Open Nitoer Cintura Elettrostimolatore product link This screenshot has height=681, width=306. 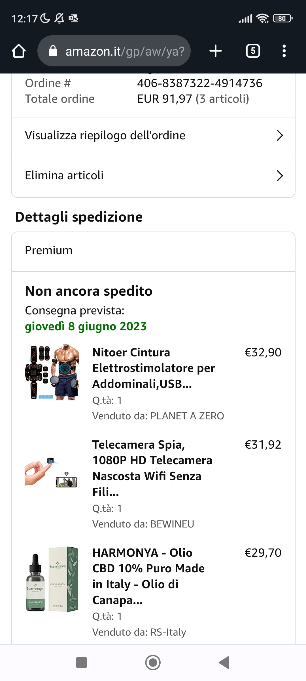(154, 368)
